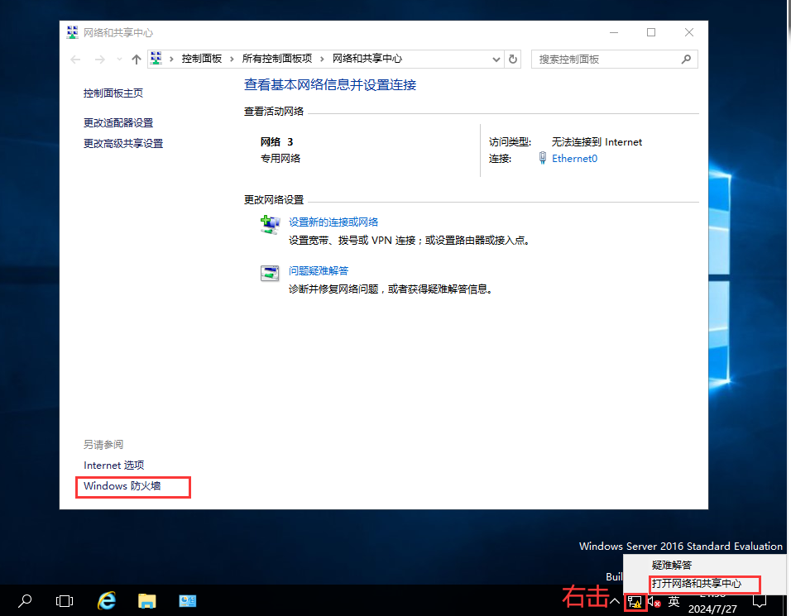Refresh the Network and Sharing Center view

tap(513, 60)
